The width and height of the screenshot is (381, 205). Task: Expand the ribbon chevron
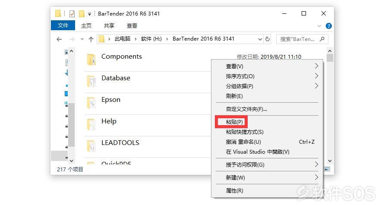(319, 26)
